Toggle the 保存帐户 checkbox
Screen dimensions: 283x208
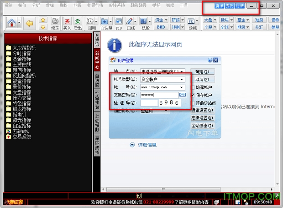click(x=192, y=95)
